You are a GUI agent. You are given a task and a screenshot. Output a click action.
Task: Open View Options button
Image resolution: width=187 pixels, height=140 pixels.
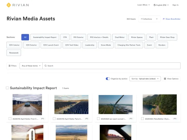coord(171,79)
